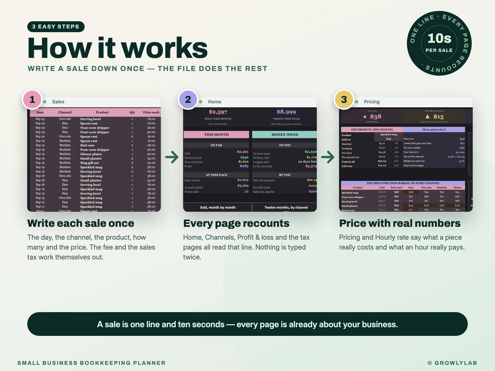Click the 'Date' column header in Sales
495x371 pixels.
(x=40, y=112)
